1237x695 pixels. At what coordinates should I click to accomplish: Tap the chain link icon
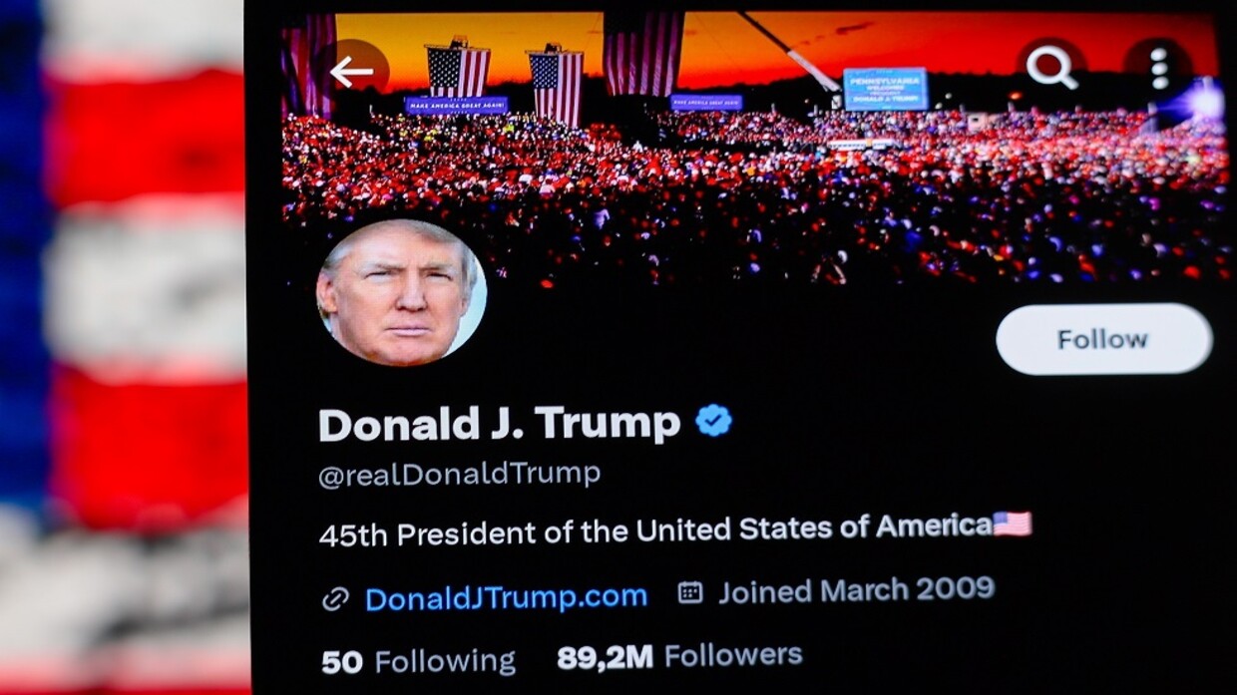[335, 598]
